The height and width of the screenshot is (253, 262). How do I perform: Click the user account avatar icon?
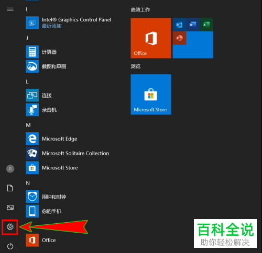pos(10,169)
